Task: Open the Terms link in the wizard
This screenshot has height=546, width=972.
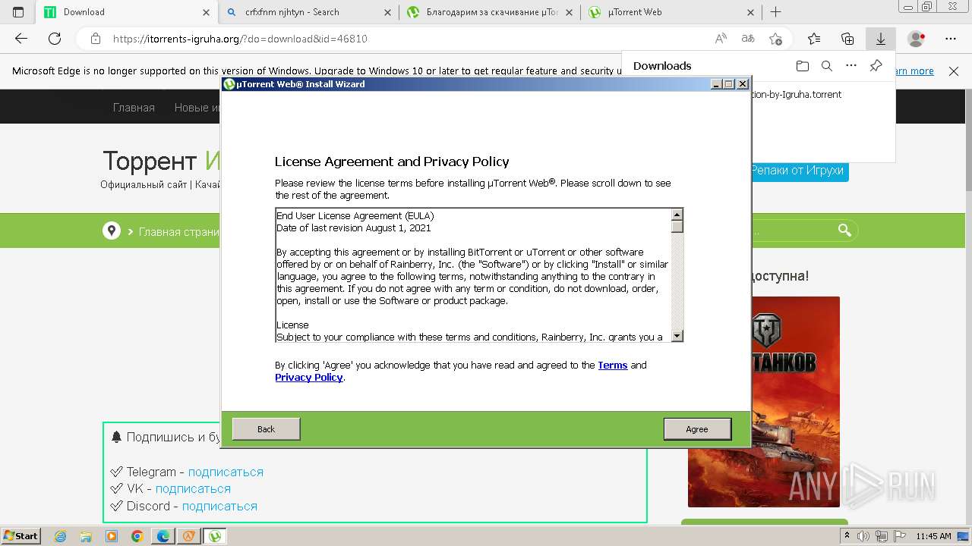Action: 612,366
